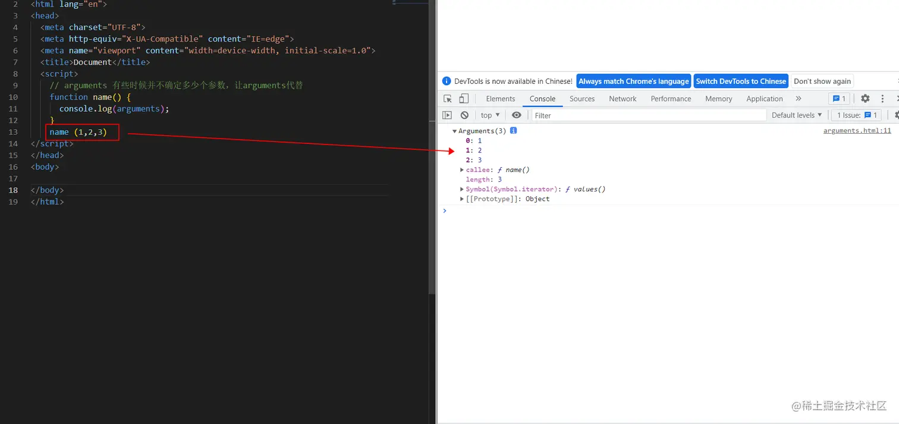899x424 pixels.
Task: Click the info icon next to Arguments(3)
Action: [x=514, y=131]
